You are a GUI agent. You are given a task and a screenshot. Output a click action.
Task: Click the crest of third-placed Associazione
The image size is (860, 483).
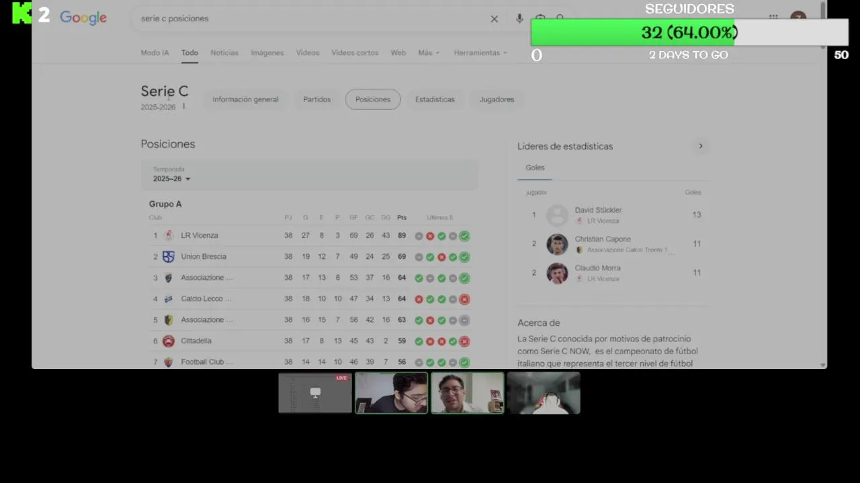click(x=169, y=278)
